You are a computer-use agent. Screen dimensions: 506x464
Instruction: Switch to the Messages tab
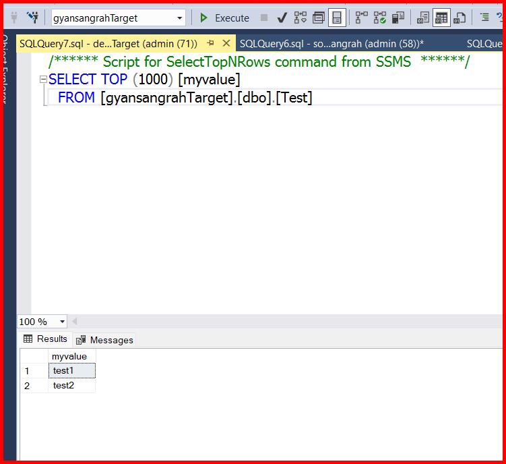click(x=104, y=340)
